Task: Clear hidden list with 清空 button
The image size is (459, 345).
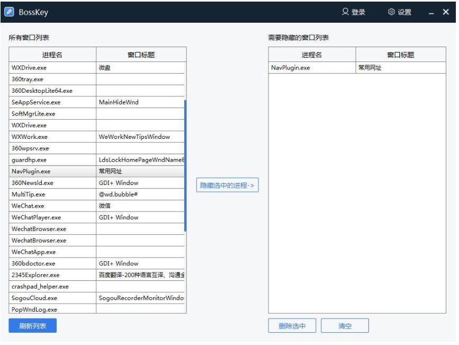Action: pyautogui.click(x=345, y=326)
